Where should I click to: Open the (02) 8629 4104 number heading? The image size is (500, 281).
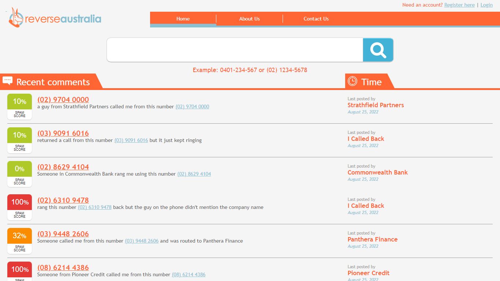(x=63, y=167)
